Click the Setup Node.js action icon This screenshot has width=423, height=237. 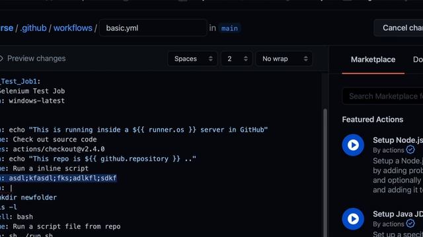[353, 145]
